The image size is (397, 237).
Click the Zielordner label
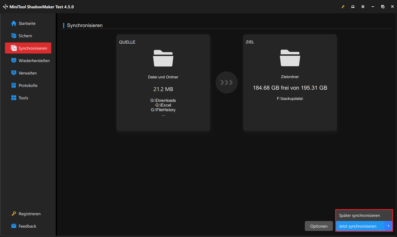290,77
